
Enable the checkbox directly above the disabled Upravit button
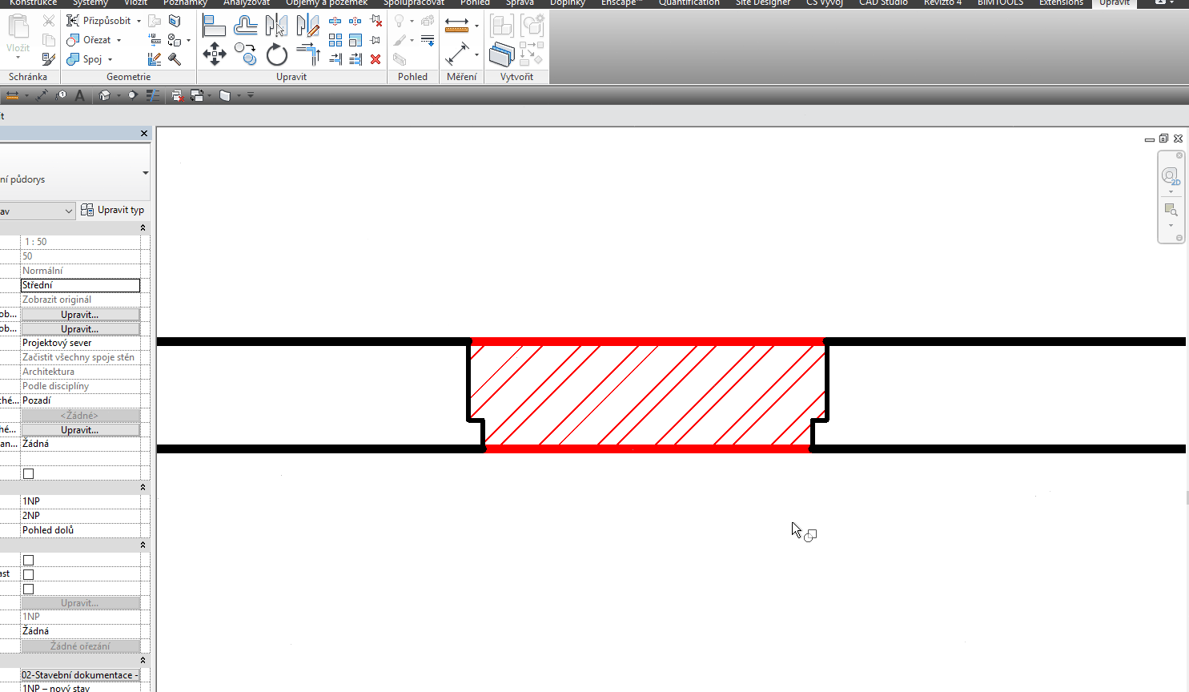[x=28, y=589]
